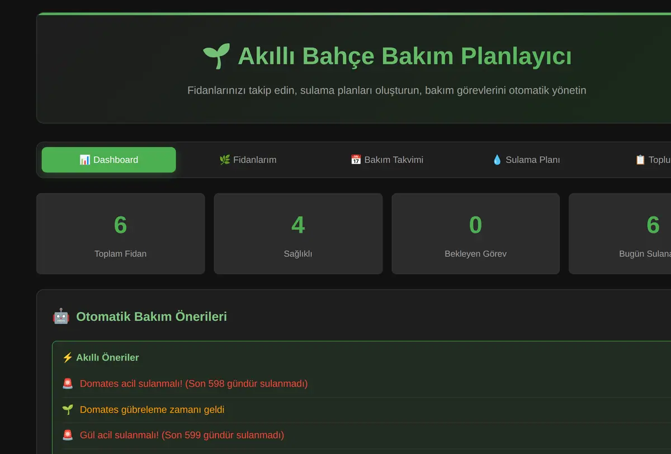The image size is (671, 454).
Task: Click the title 'Akıllı Bahçe Bakım Planlayıcı'
Action: pyautogui.click(x=404, y=57)
